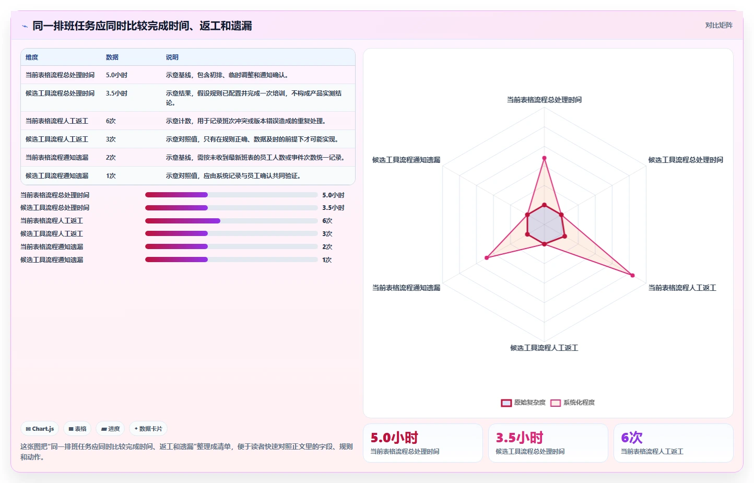Select the 数据卡片 chip
This screenshot has width=754, height=483.
(148, 429)
